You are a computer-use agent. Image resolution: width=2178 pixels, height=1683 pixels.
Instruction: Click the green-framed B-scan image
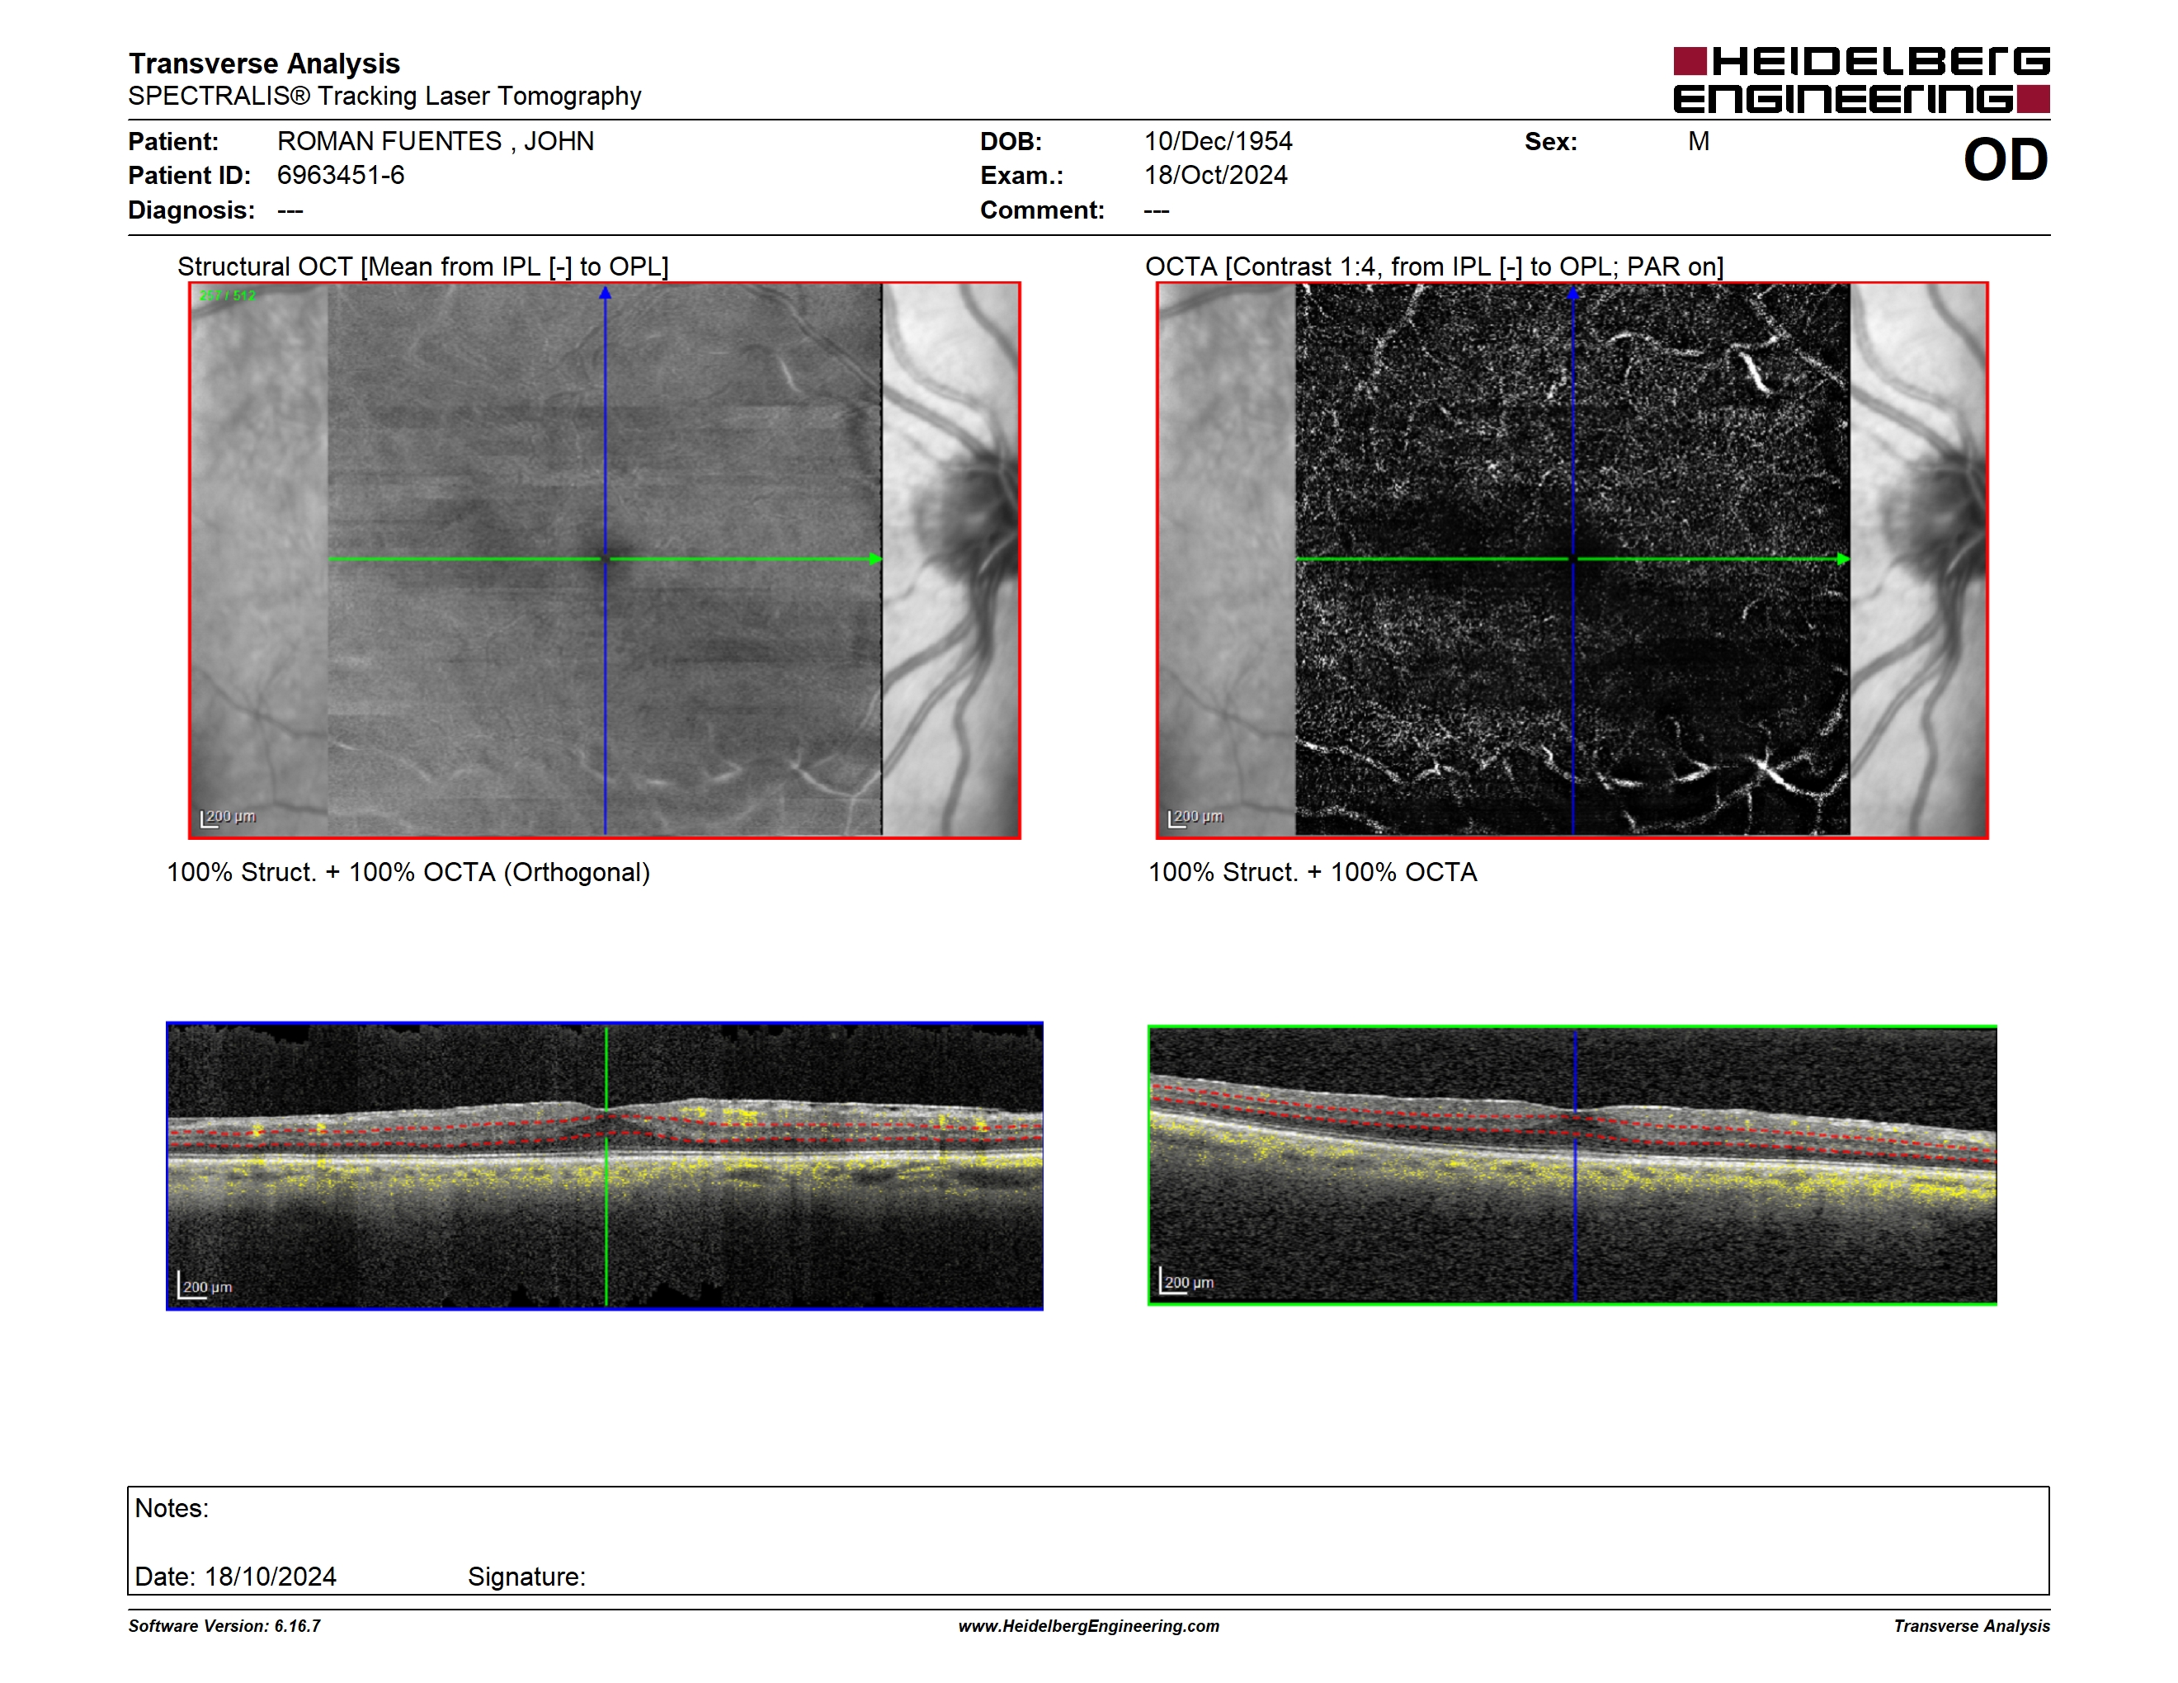point(1572,1165)
